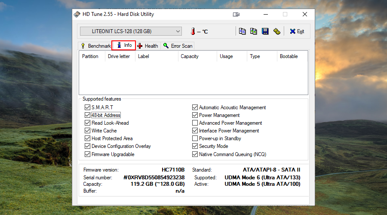Toggle Device Configuration Overlay checkbox
The width and height of the screenshot is (387, 215).
pos(87,146)
